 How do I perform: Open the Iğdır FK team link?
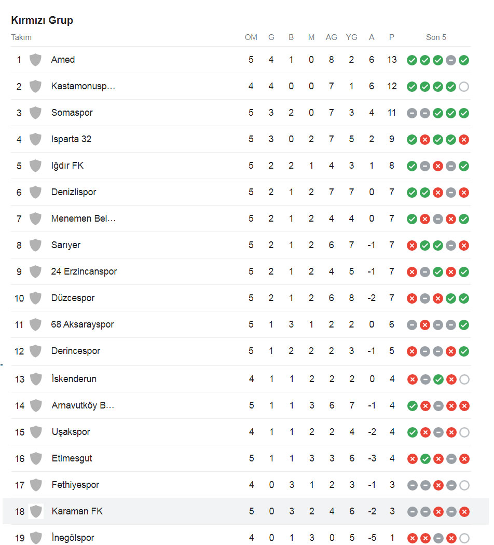pyautogui.click(x=67, y=166)
